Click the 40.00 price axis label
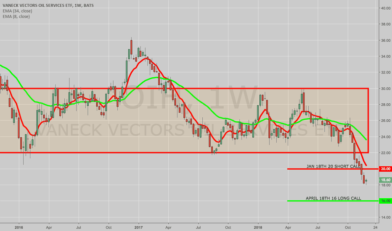Viewport: 392px width, 231px height. click(386, 8)
